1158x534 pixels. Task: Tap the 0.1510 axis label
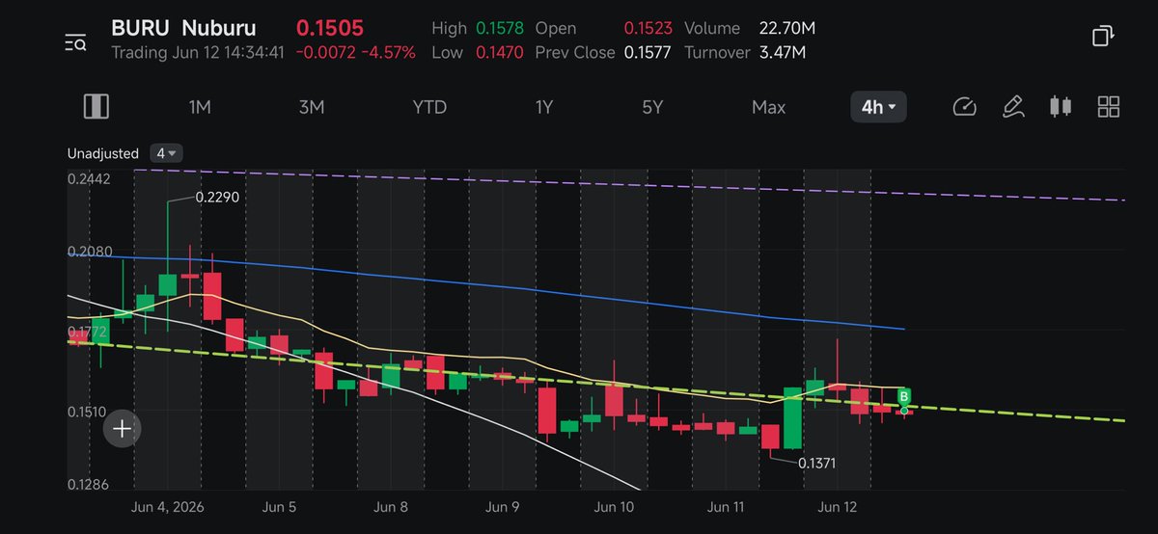89,412
